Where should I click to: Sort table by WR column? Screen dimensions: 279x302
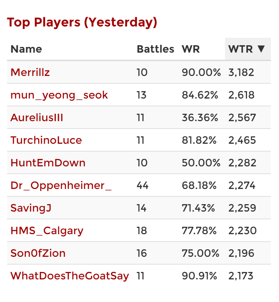(x=191, y=49)
